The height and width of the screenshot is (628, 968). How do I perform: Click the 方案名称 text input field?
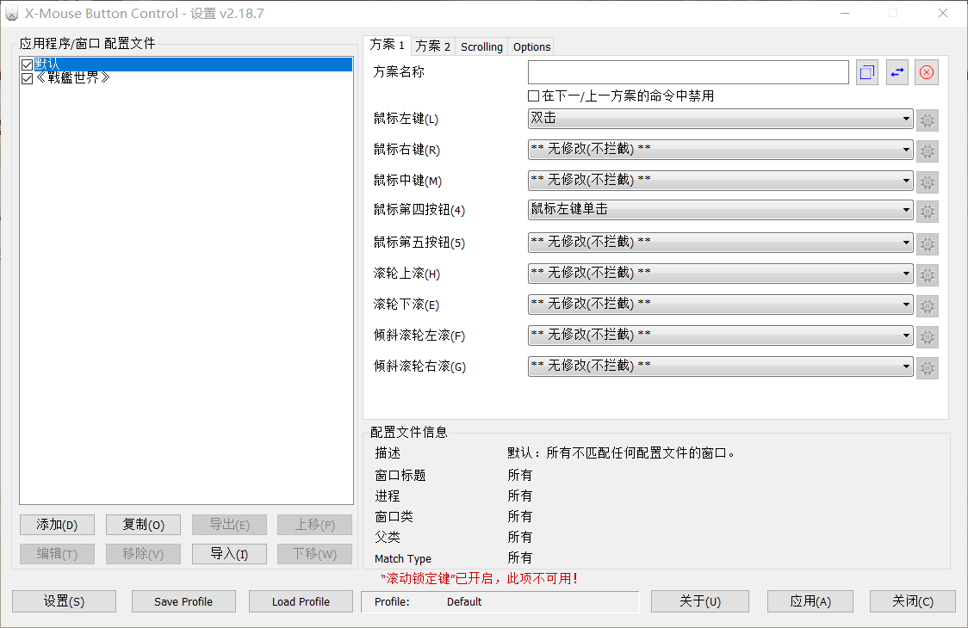[688, 73]
